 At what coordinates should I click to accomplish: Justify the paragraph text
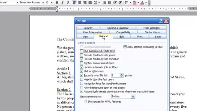(x=90, y=2)
